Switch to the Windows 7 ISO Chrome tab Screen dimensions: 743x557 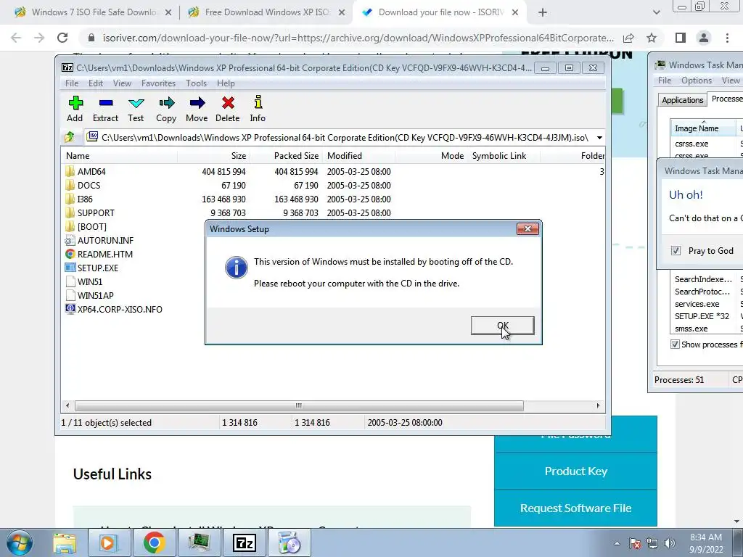coord(94,13)
